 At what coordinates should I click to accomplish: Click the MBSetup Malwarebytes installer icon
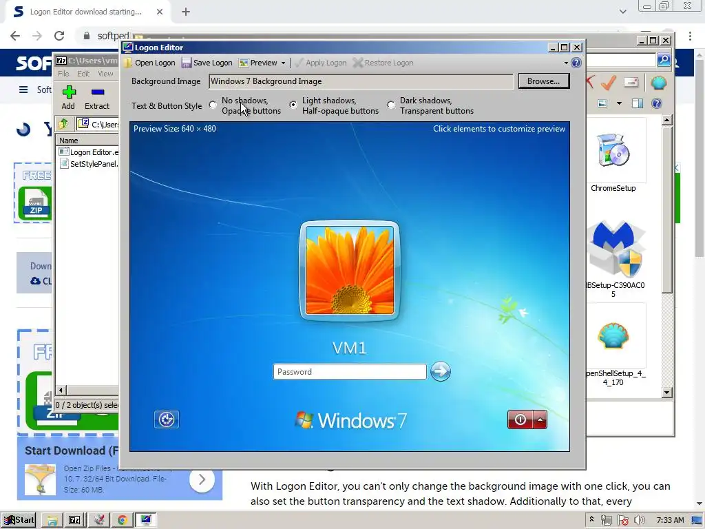(616, 248)
